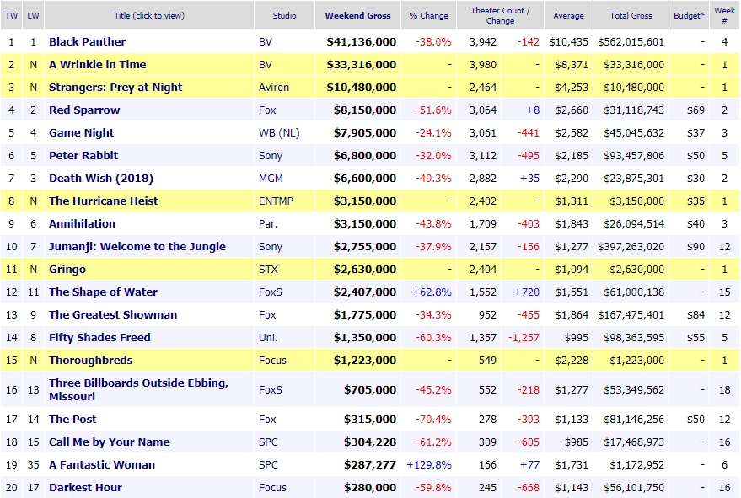Sort by the Total Gross column header
Screen dimensions: 741x498
[631, 16]
